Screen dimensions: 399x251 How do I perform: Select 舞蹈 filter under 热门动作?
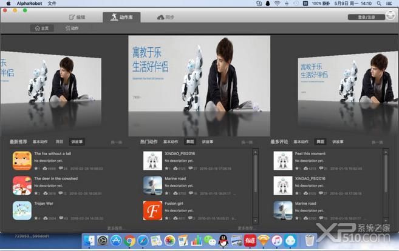(x=190, y=142)
